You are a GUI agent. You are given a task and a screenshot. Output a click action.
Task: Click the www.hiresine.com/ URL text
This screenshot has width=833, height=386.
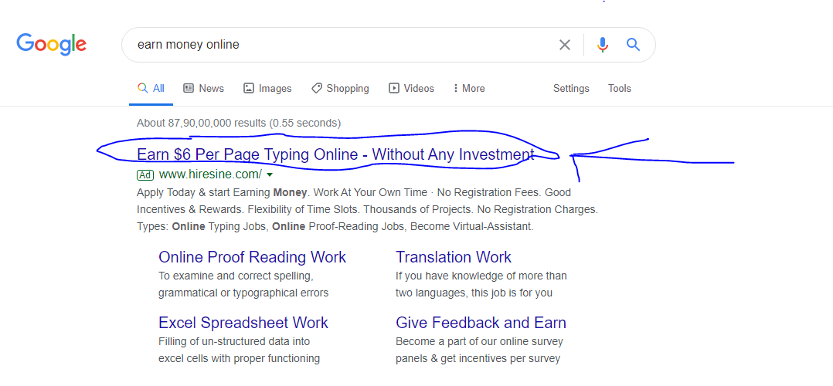tap(210, 174)
